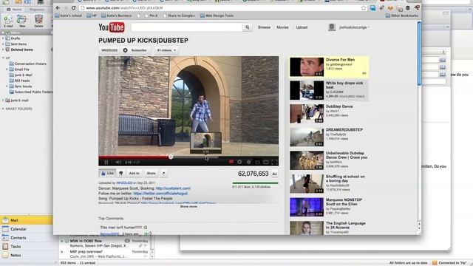Expand the Email File folder
The height and width of the screenshot is (266, 473).
click(7, 69)
